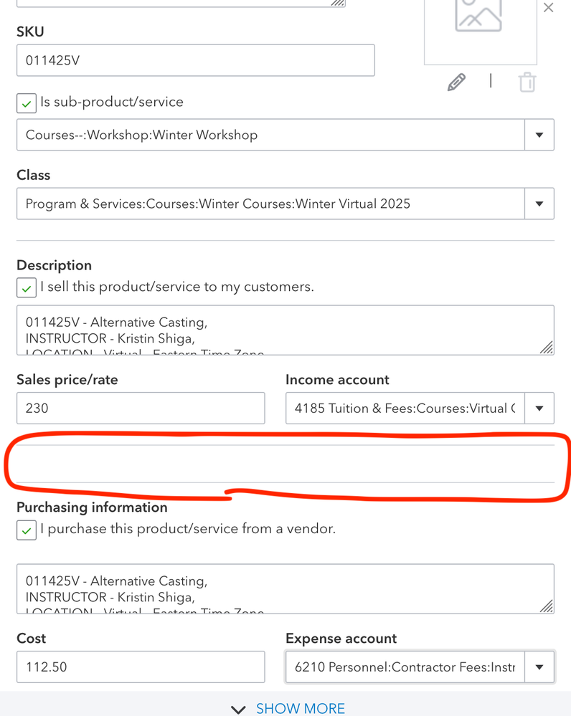
Task: Click the sales description text box
Action: (280, 330)
